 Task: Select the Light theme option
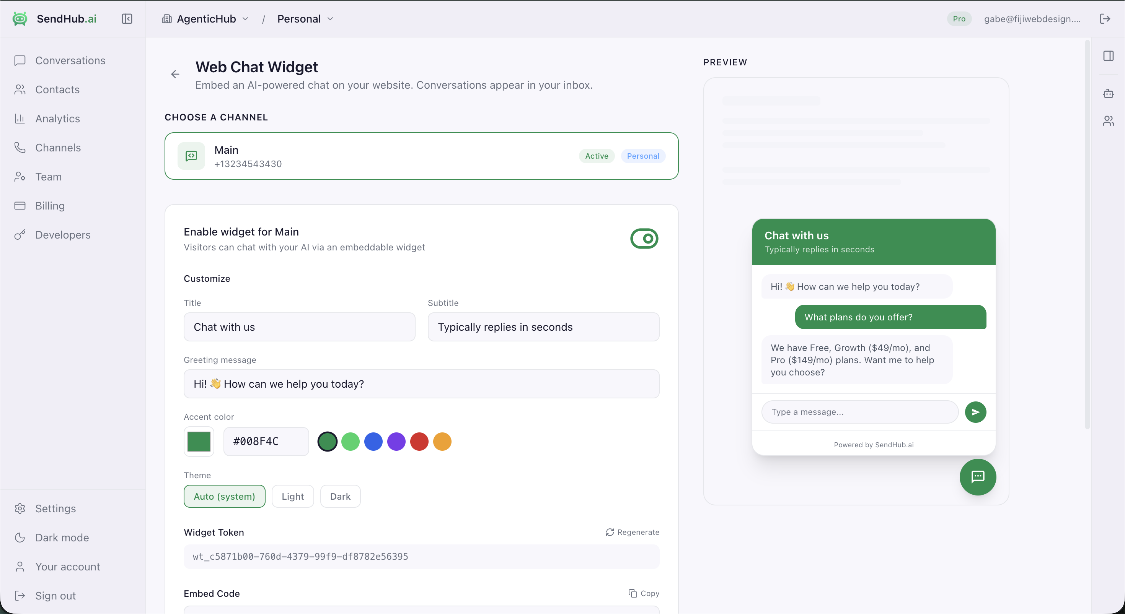tap(293, 496)
